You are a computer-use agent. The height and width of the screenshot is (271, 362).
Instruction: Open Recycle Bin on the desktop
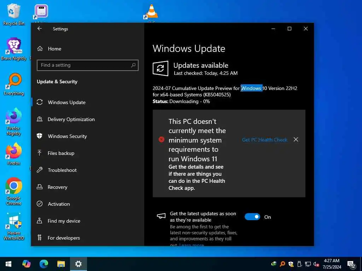[14, 14]
